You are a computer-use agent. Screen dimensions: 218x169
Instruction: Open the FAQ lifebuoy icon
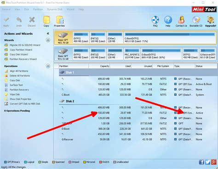click(x=155, y=21)
